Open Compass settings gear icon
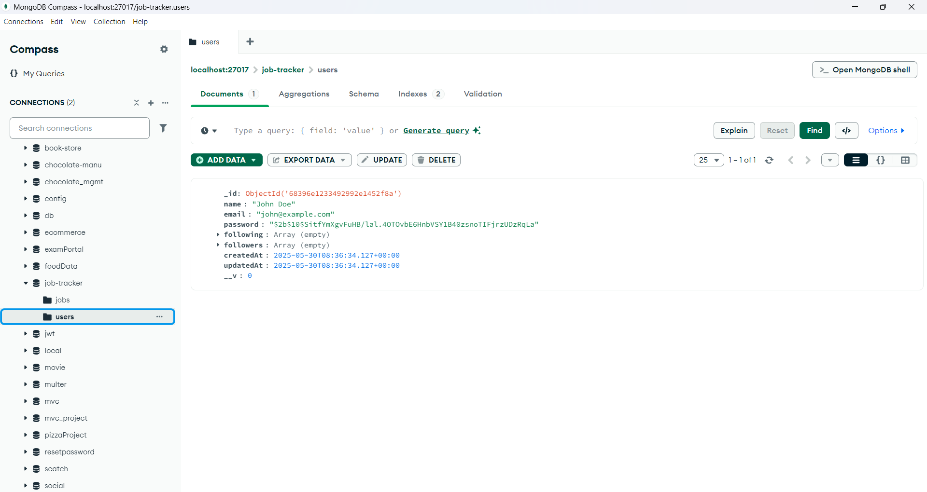The height and width of the screenshot is (492, 927). (x=164, y=49)
